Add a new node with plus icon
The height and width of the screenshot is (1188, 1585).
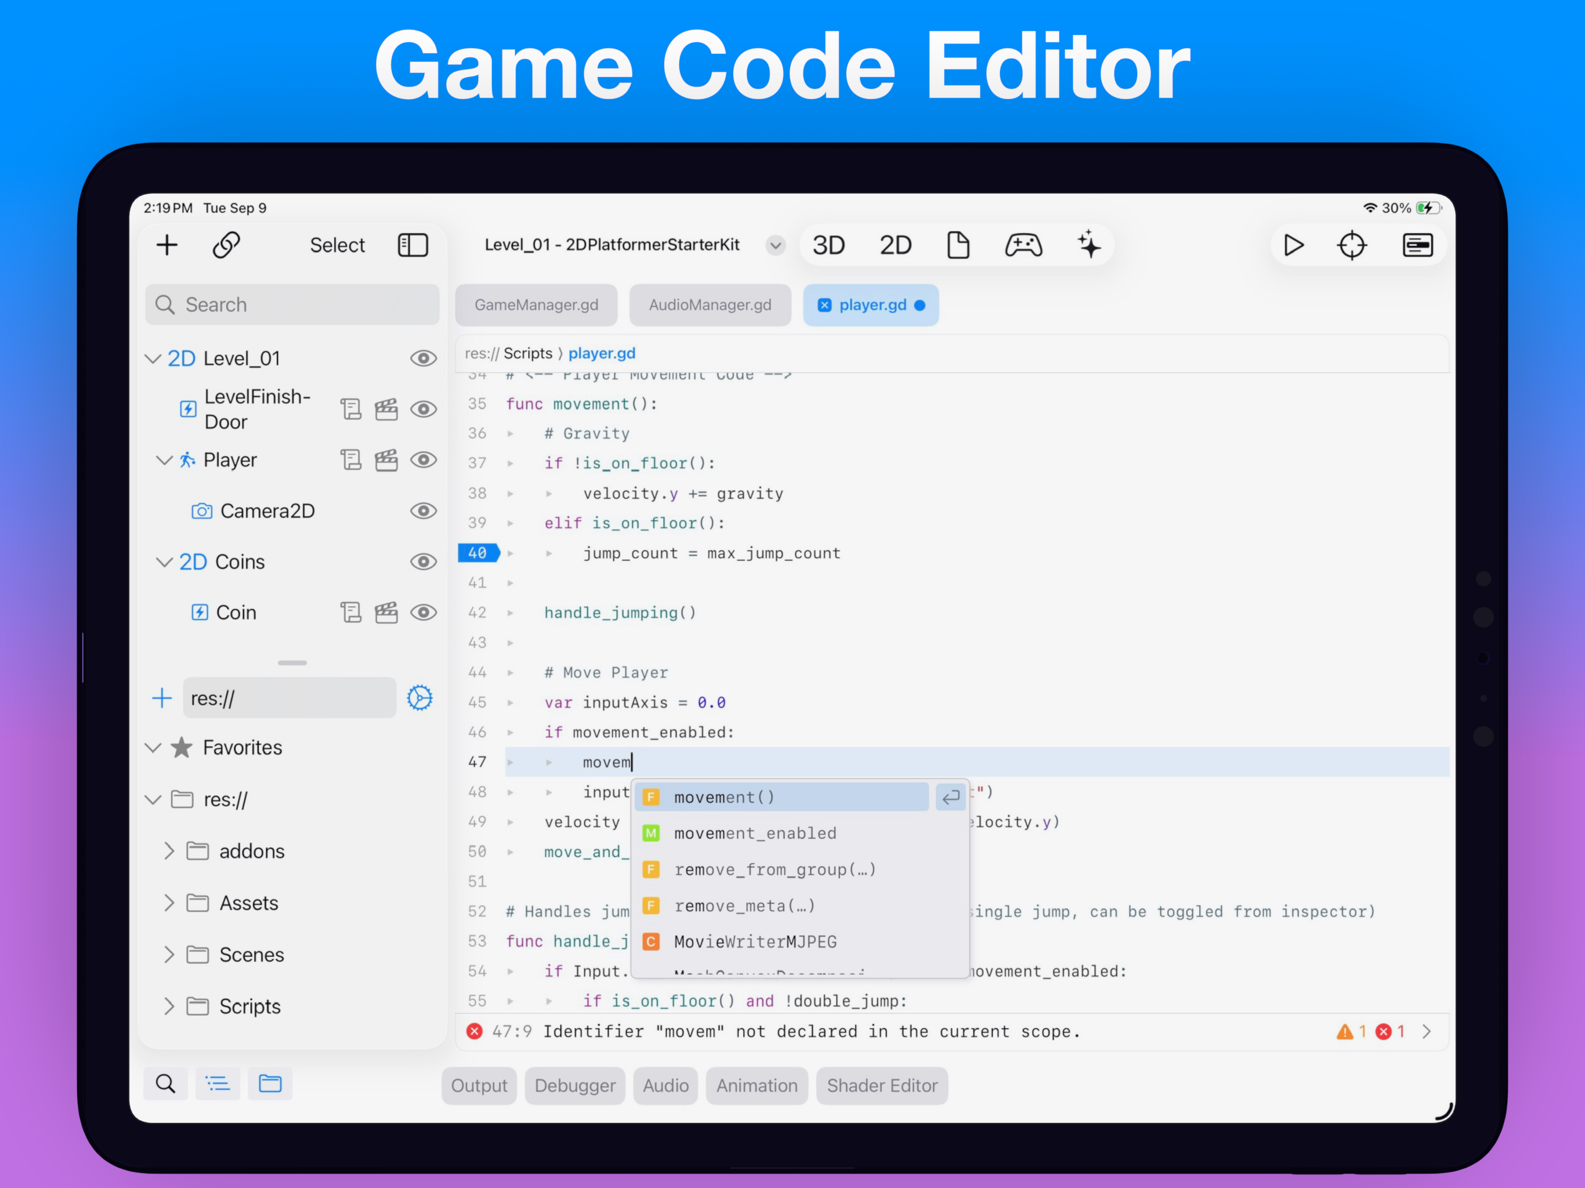coord(167,245)
